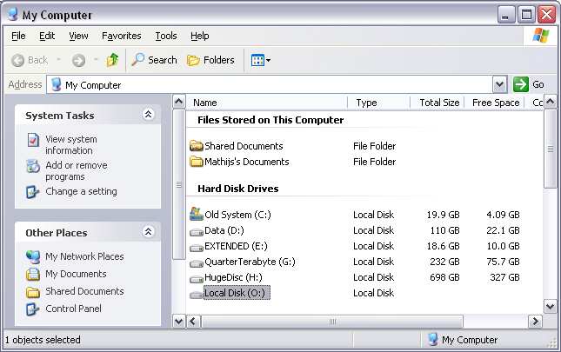Screen dimensions: 561x352
Task: Collapse the System Tasks panel
Action: coord(148,115)
